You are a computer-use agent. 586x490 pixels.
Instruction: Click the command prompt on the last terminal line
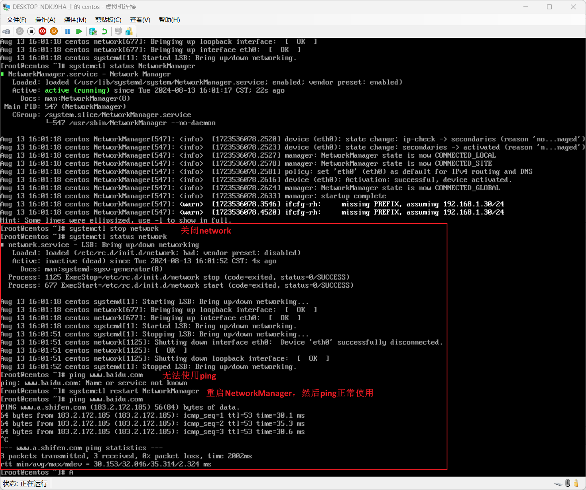pyautogui.click(x=37, y=472)
